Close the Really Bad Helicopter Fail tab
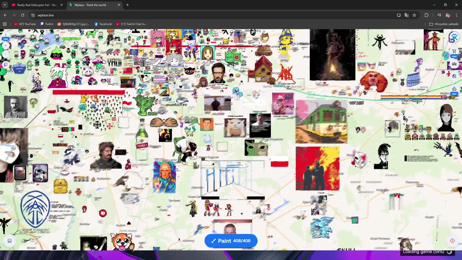The image size is (462, 260). tap(61, 5)
